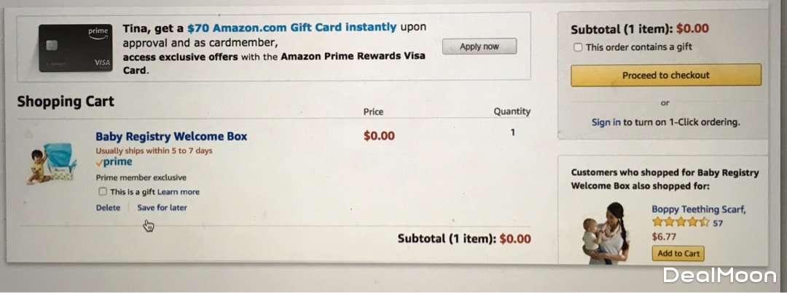This screenshot has width=787, height=293.
Task: Delete the item from the cart
Action: click(108, 208)
